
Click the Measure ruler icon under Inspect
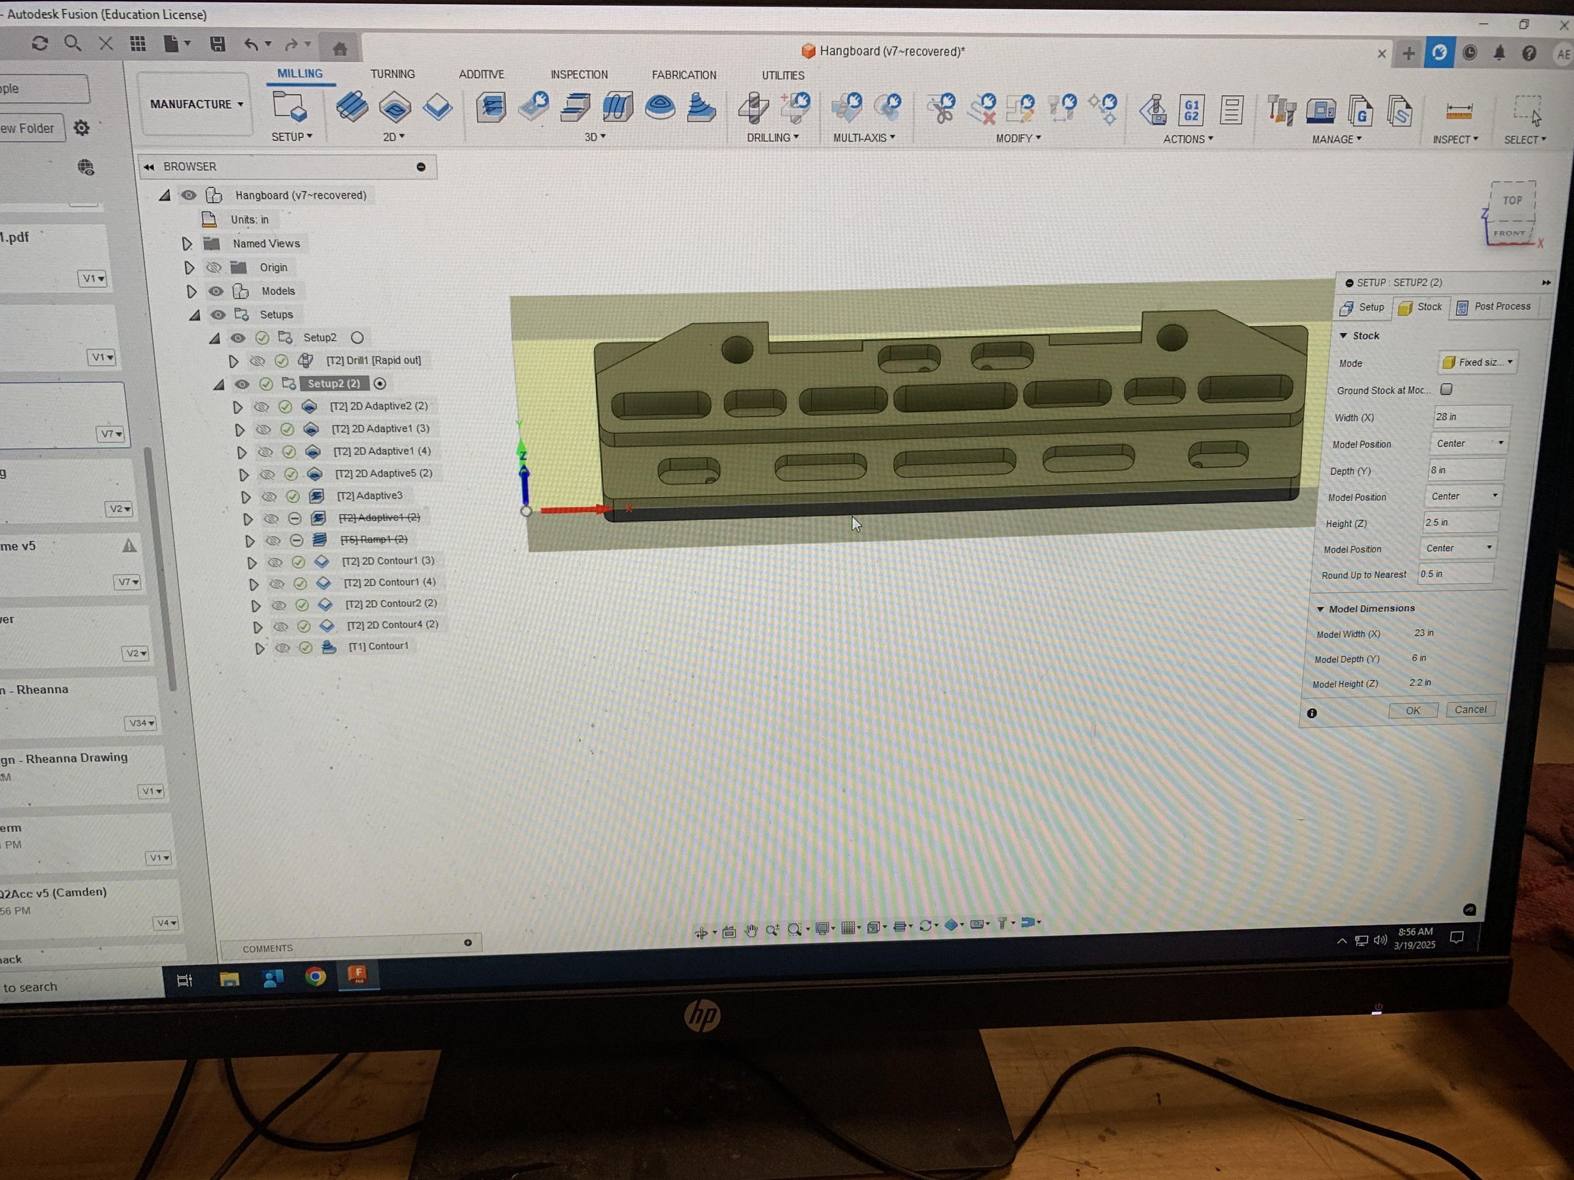(x=1459, y=111)
